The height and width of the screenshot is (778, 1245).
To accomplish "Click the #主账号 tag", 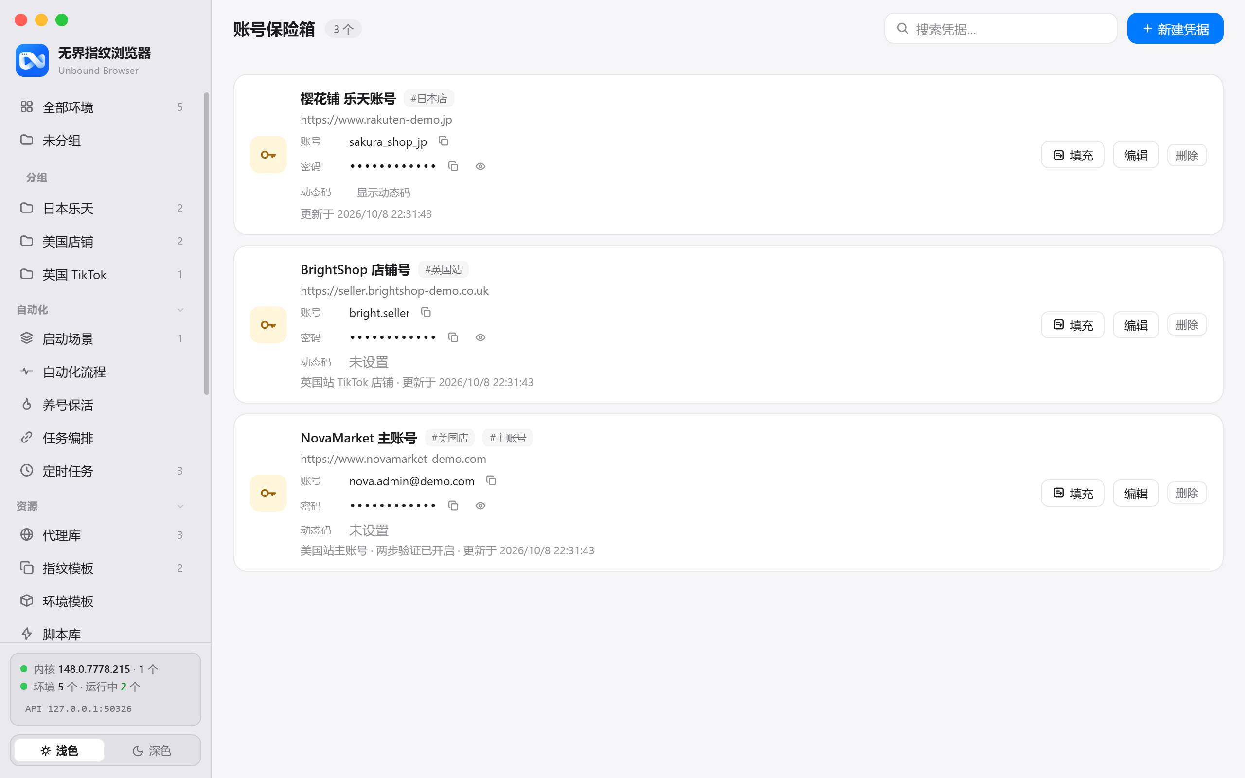I will (507, 438).
